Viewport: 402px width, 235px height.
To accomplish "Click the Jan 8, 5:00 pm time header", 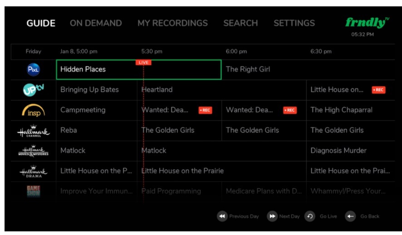I will 79,51.
